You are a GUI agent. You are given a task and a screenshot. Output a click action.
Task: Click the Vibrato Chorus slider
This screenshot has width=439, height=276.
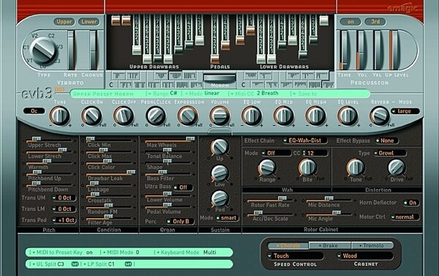click(x=93, y=50)
